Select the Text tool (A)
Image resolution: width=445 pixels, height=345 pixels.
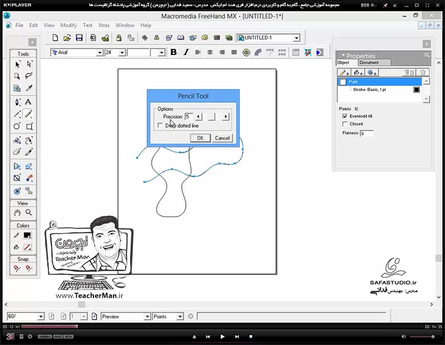point(28,102)
